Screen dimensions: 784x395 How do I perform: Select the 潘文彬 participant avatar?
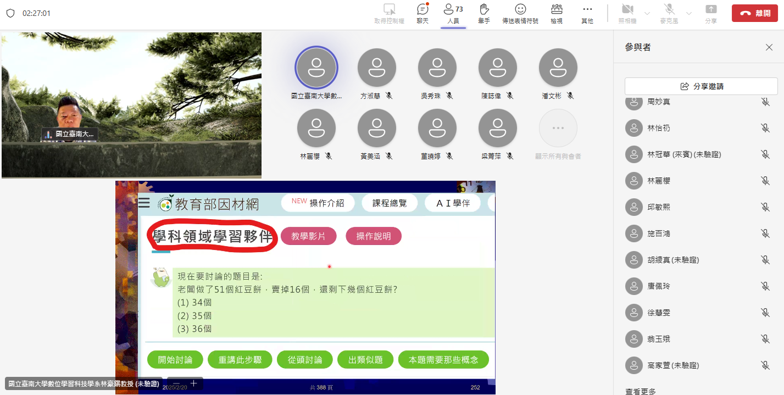[558, 68]
